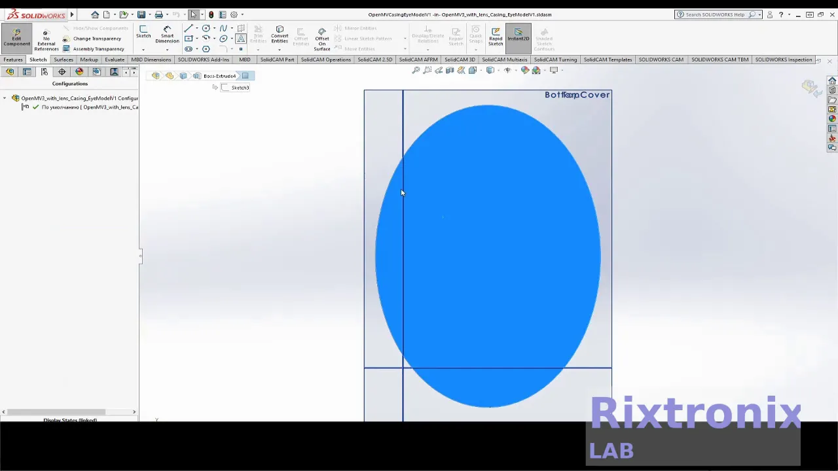Select the Corner Rectangle tool
838x471 pixels.
click(x=189, y=39)
